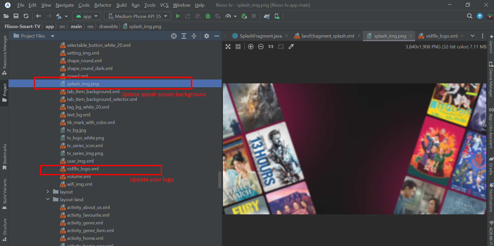494x246 pixels.
Task: Toggle the Resource Manager tool window
Action: click(5, 55)
